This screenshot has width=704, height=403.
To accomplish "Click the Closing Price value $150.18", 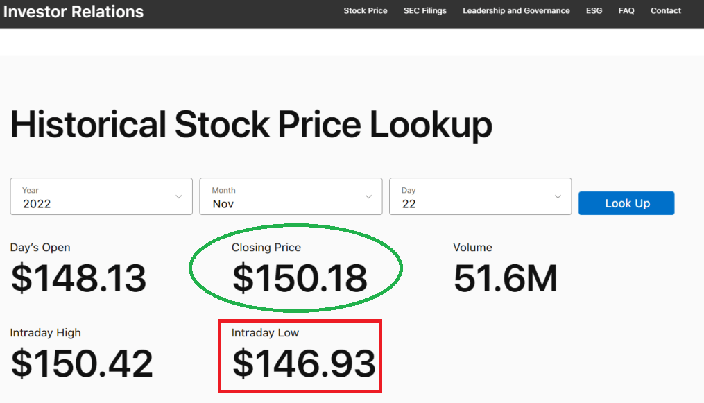I will [300, 279].
